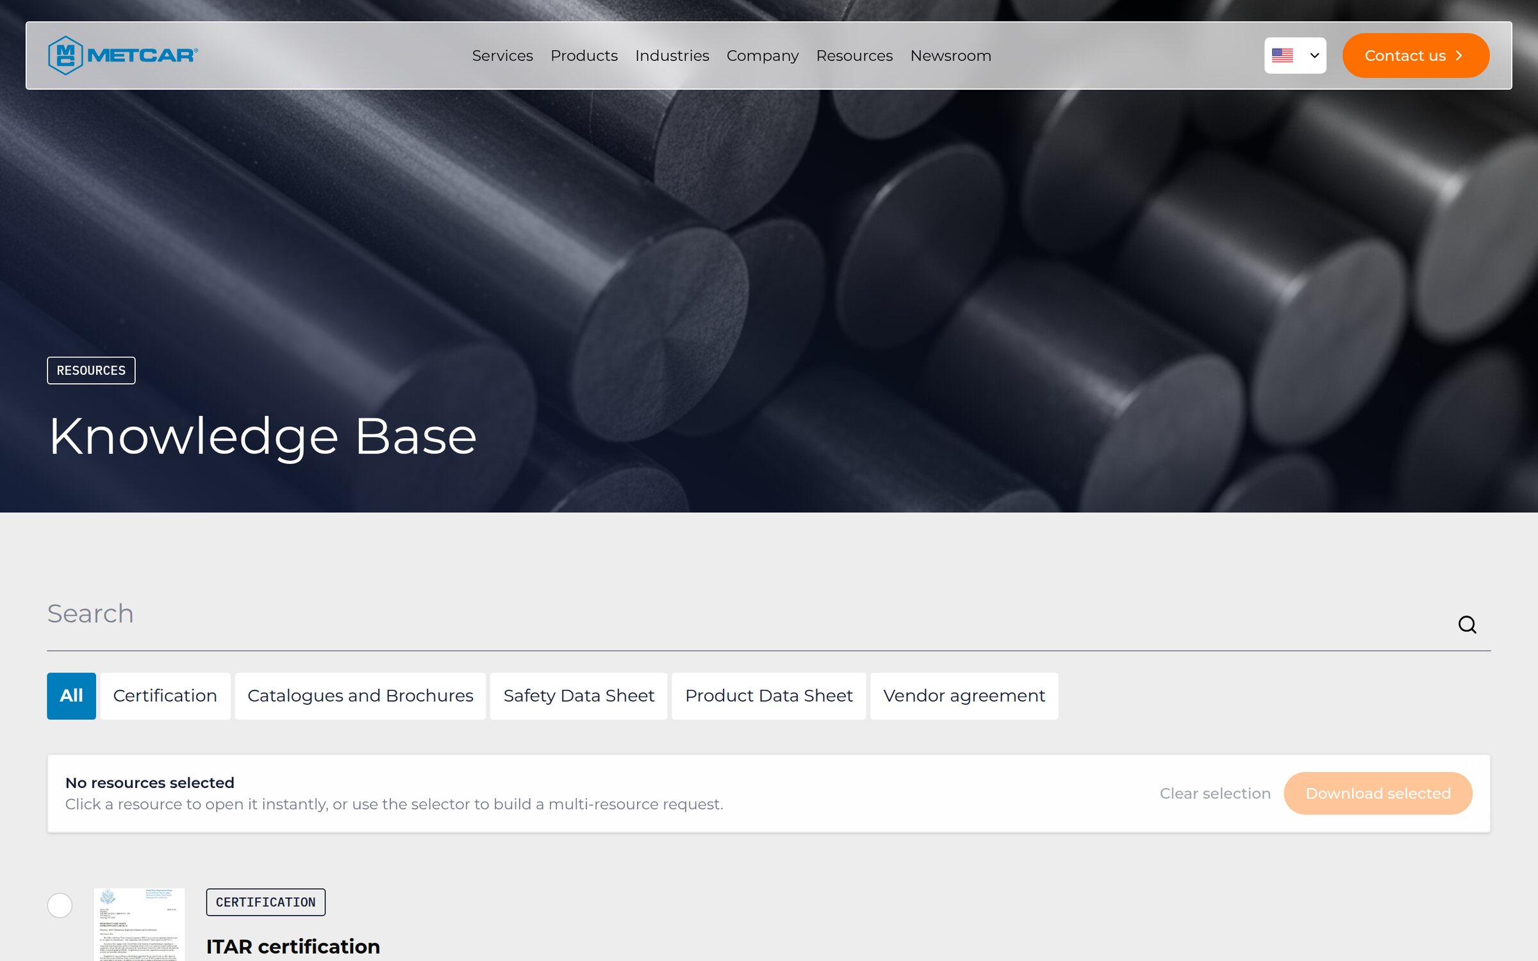1538x961 pixels.
Task: Open the Company menu
Action: click(763, 56)
